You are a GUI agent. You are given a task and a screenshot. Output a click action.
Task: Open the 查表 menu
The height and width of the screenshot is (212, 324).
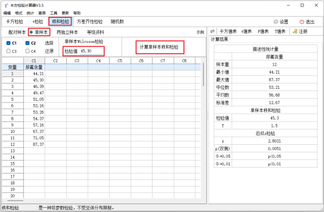(x=42, y=13)
